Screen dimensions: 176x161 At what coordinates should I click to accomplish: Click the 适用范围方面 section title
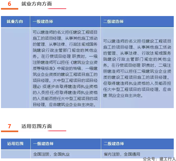coord(36,126)
